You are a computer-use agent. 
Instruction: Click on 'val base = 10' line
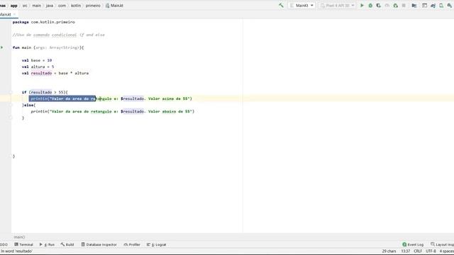(37, 60)
